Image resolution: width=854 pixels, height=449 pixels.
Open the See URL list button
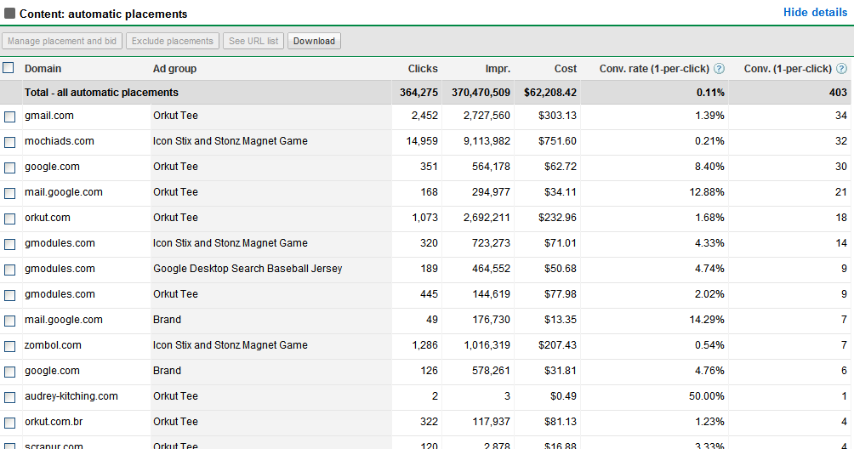coord(253,41)
